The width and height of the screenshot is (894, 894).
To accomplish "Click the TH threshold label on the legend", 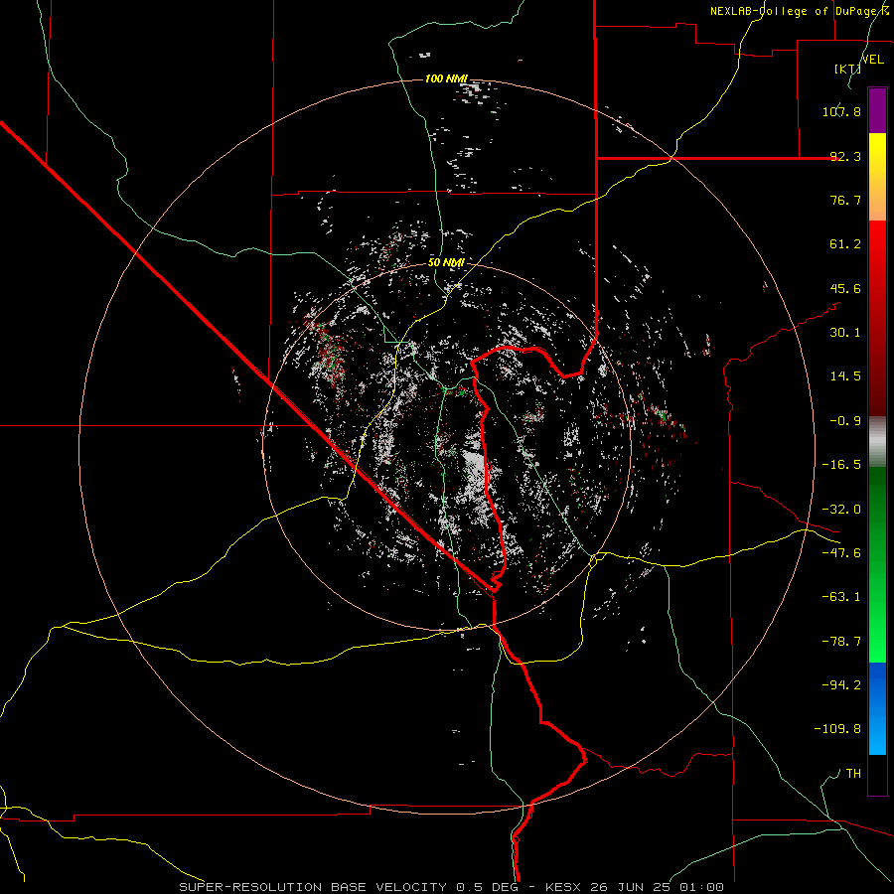I will click(853, 774).
